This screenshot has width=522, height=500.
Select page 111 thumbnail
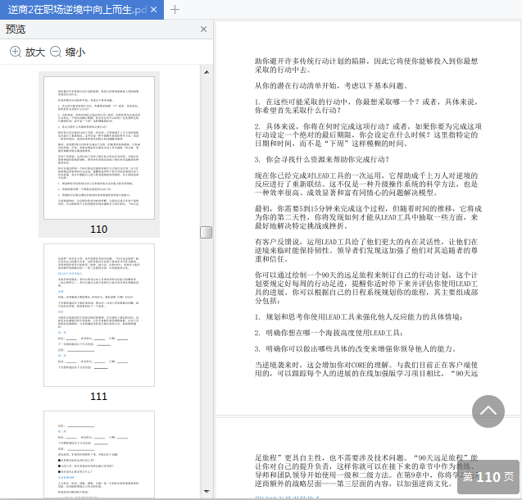(99, 315)
